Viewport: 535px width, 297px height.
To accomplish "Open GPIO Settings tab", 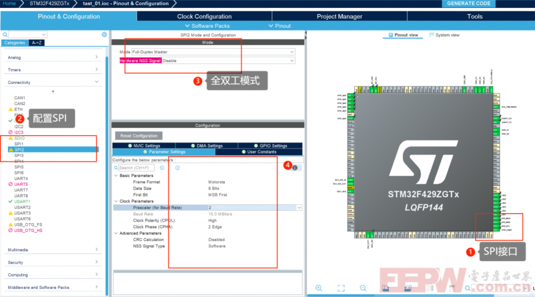I will click(270, 145).
